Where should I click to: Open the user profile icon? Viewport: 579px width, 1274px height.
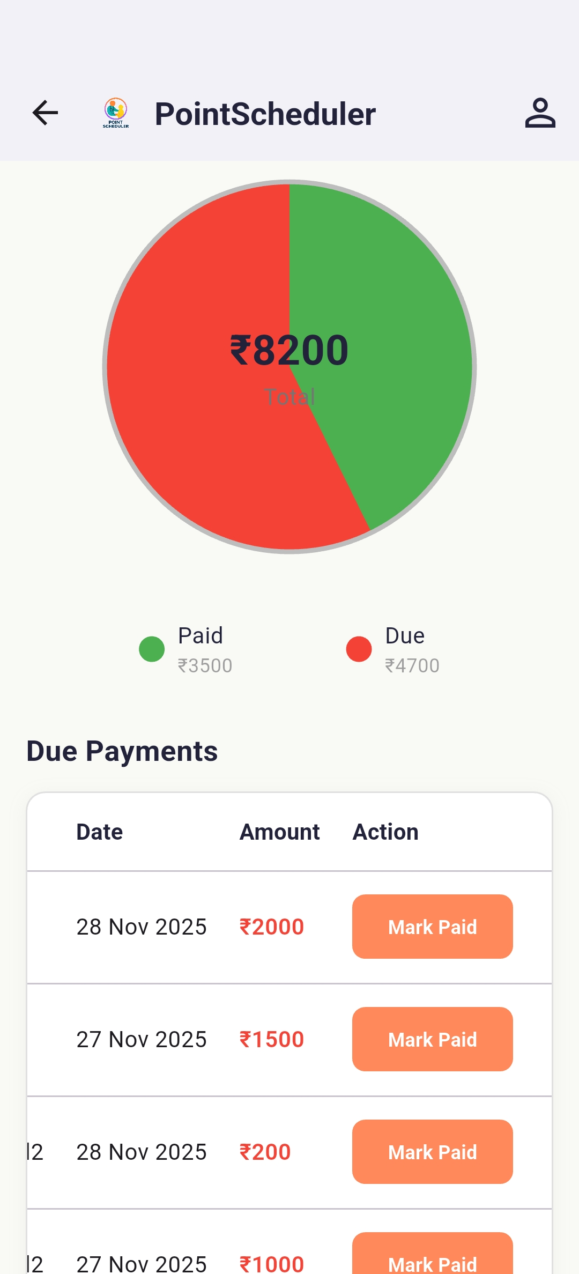(540, 113)
